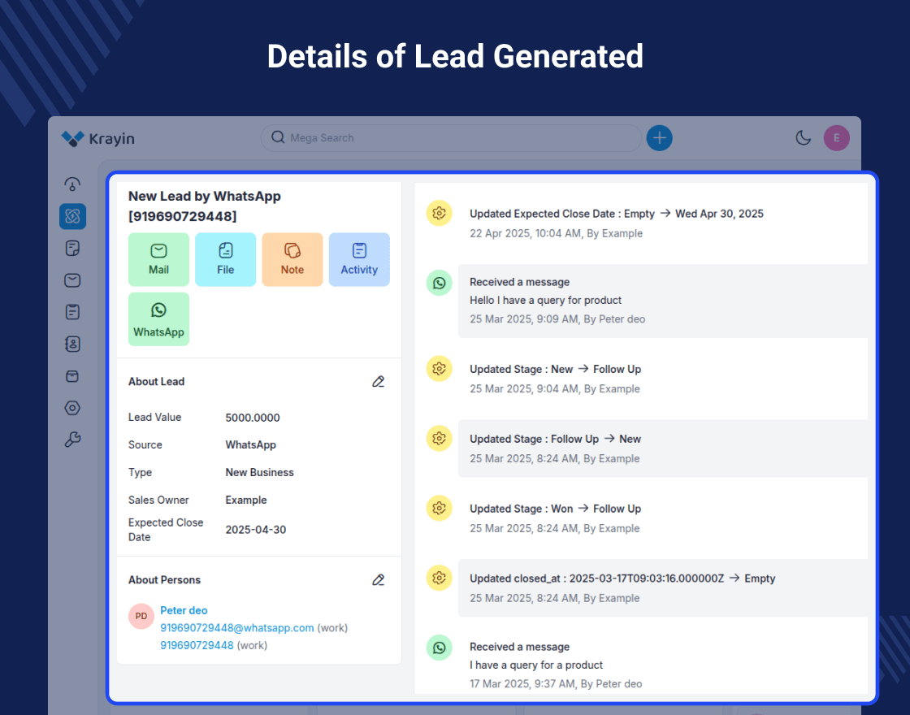Click the Source value WhatsApp
Screen dimensions: 910x715
tap(251, 445)
